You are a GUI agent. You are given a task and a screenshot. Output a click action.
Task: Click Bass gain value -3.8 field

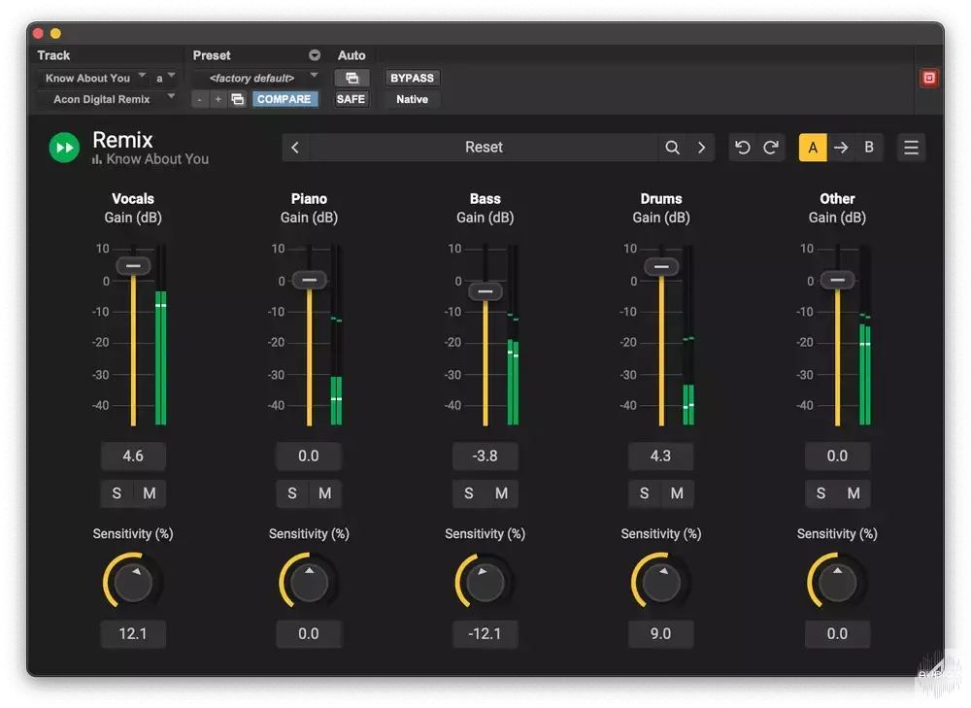(485, 455)
